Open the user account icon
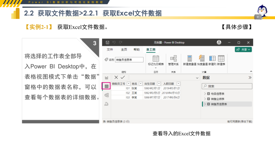Image resolution: width=275 pixels, height=154 pixels. (x=219, y=42)
